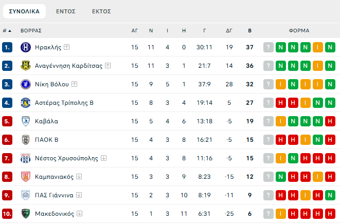The image size is (340, 224).
Task: Click the promotion arrow icon next to Ηρακλής
Action: (67, 47)
